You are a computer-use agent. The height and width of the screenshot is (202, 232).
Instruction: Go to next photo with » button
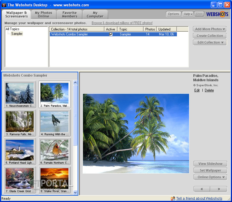click(219, 189)
